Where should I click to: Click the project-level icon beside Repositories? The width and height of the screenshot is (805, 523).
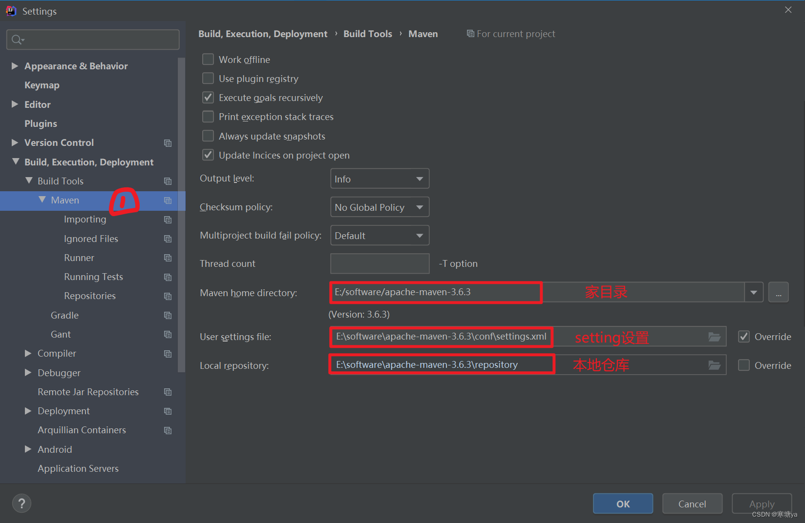168,296
